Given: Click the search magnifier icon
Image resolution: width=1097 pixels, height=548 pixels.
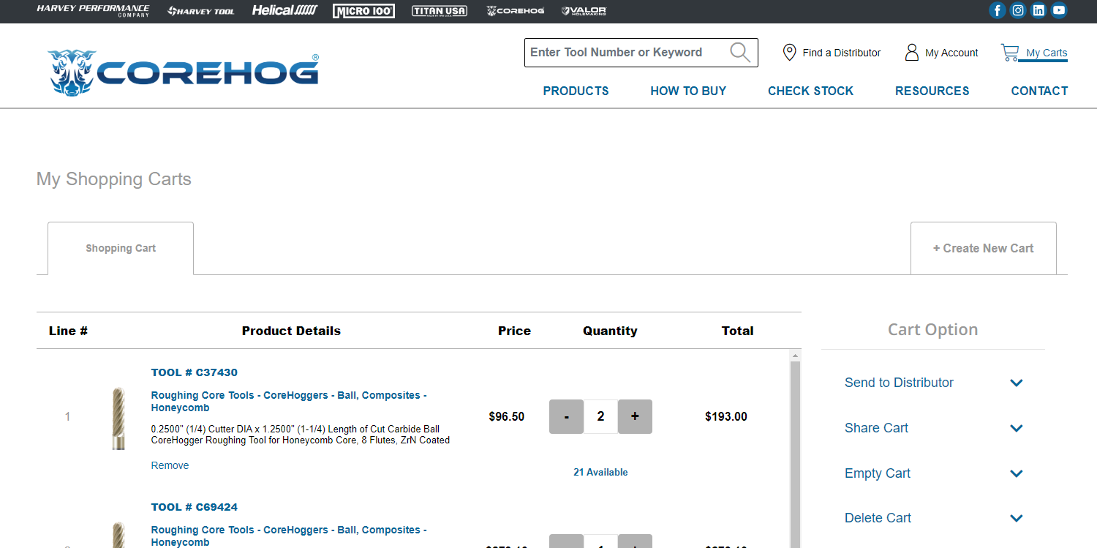Looking at the screenshot, I should pyautogui.click(x=740, y=52).
